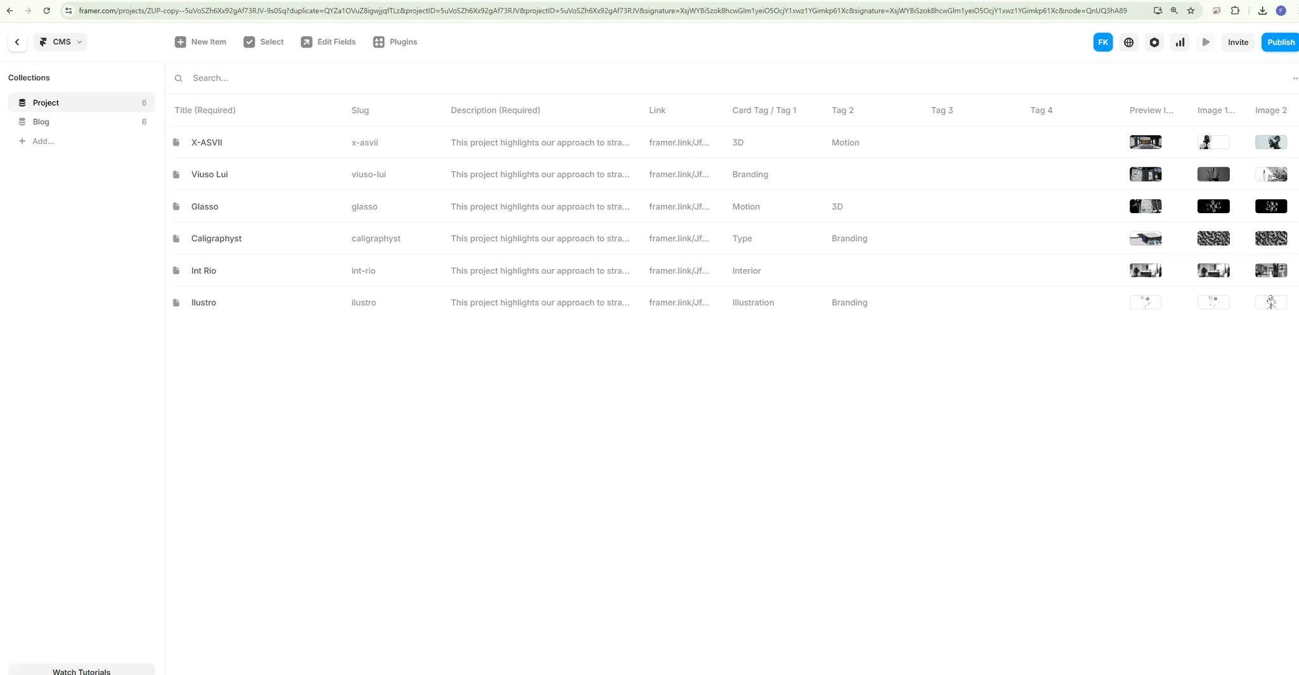
Task: Click the FK user avatar
Action: coord(1103,43)
